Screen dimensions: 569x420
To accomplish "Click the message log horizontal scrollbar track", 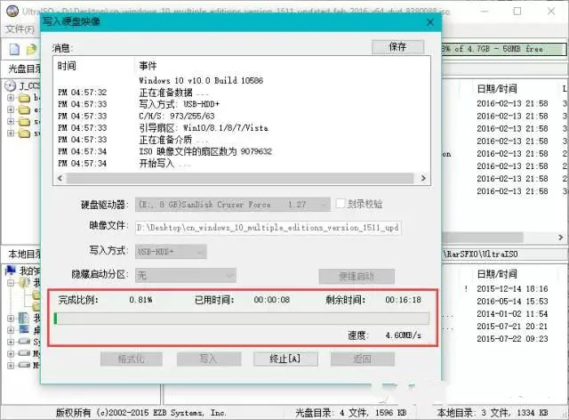I will (240, 178).
